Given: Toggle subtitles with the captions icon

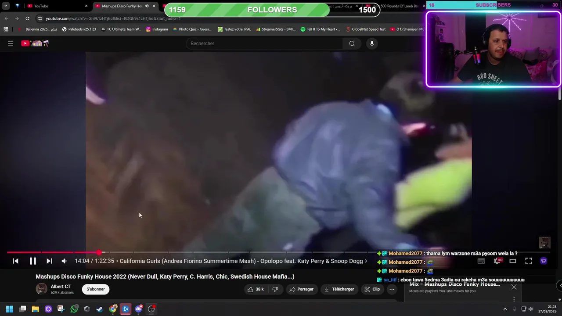Looking at the screenshot, I should (481, 261).
